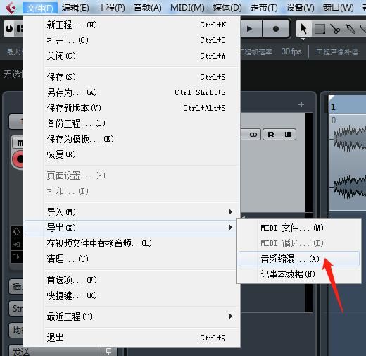Click the transport Record button
Image resolution: width=366 pixels, height=356 pixels.
[x=276, y=29]
